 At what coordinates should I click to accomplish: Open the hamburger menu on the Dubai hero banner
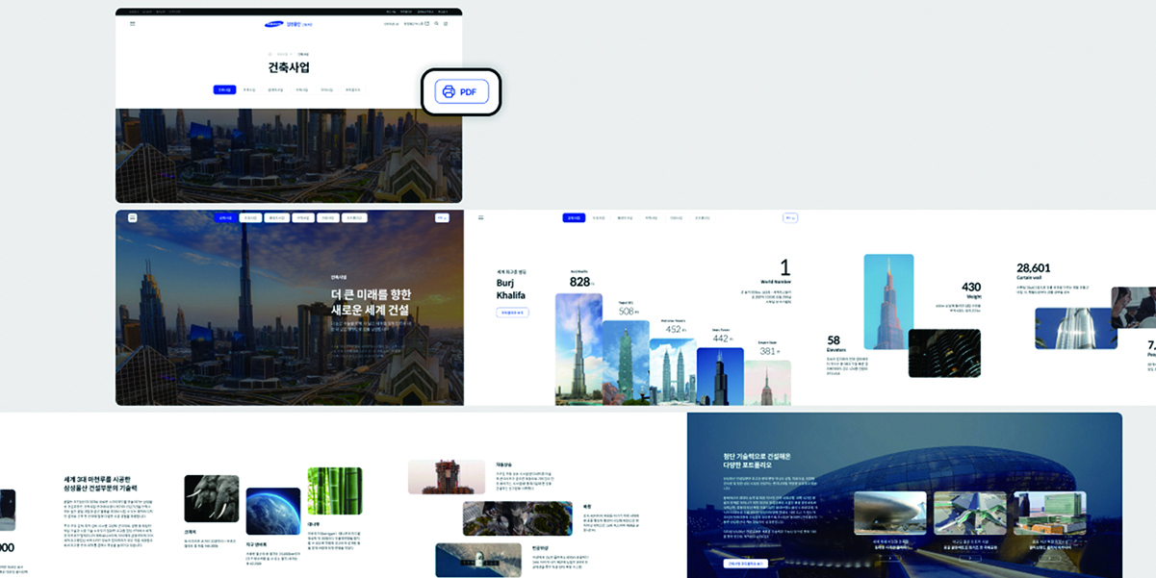pos(132,218)
